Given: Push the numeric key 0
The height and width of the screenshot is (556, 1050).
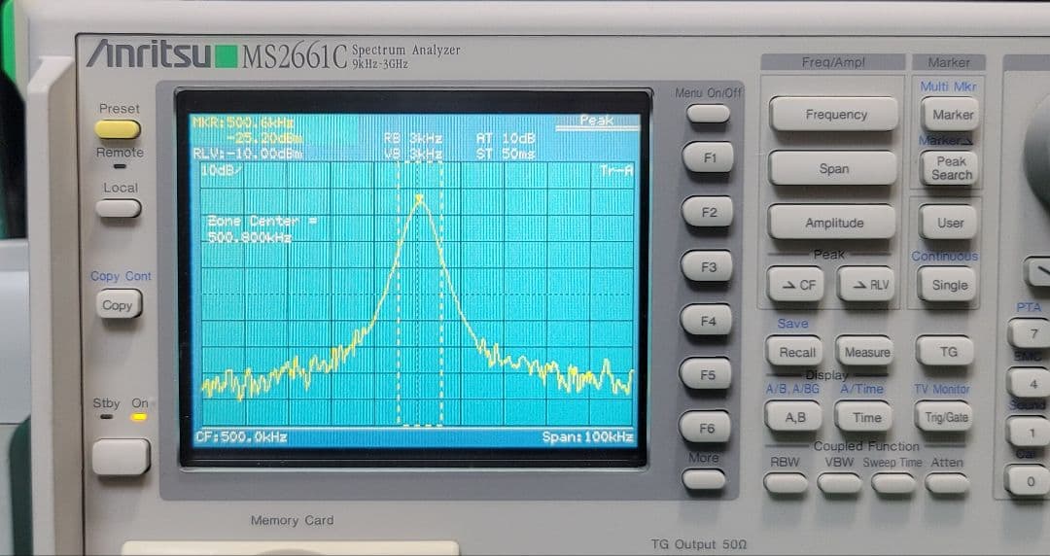Looking at the screenshot, I should point(1027,480).
